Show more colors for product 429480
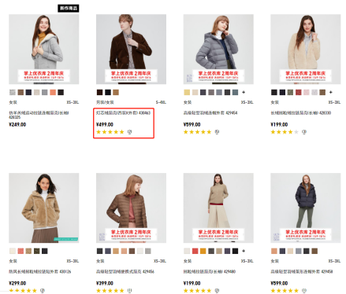This screenshot has width=346, height=294. coord(244,251)
